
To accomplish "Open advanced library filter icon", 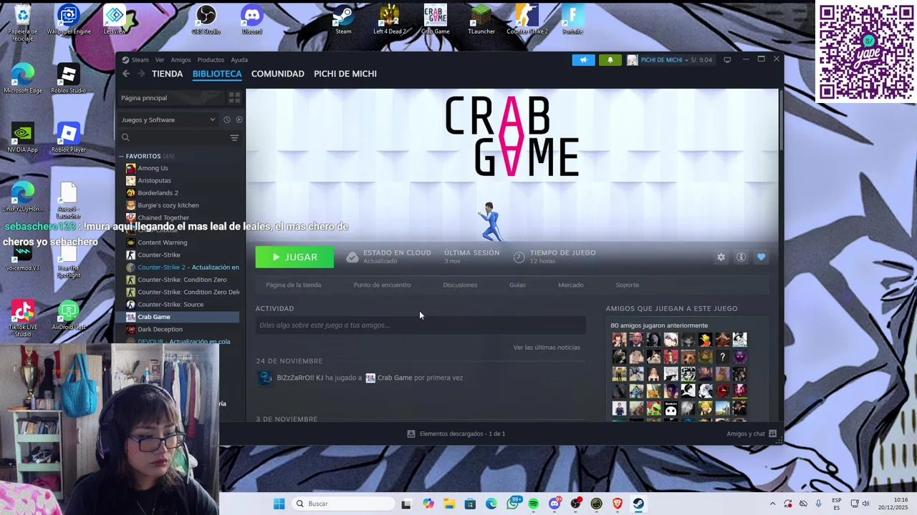I will point(234,137).
